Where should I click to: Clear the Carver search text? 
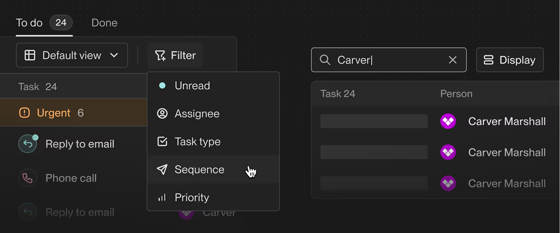click(x=452, y=60)
